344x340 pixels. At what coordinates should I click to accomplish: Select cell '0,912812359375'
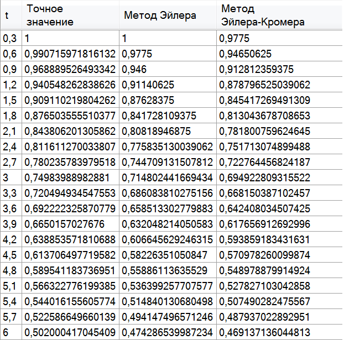(280, 69)
